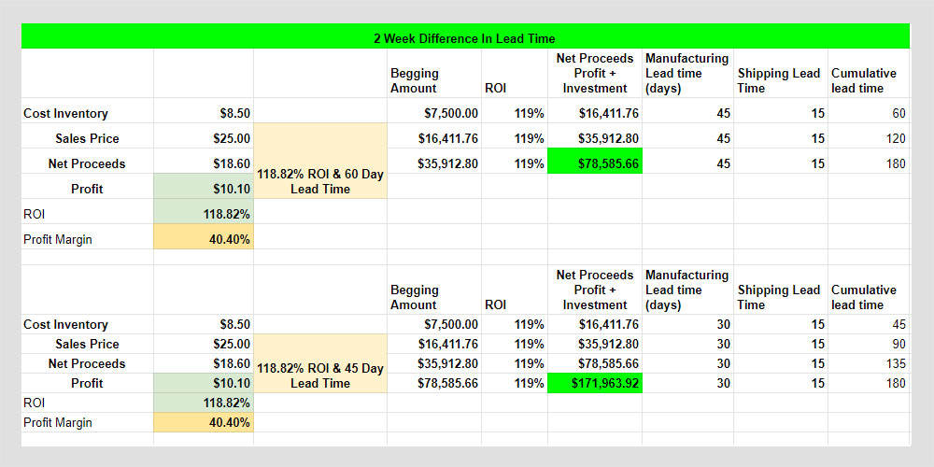Select the upper table's green $10.10 Profit cell
Screen dimensions: 934x467
pyautogui.click(x=204, y=189)
